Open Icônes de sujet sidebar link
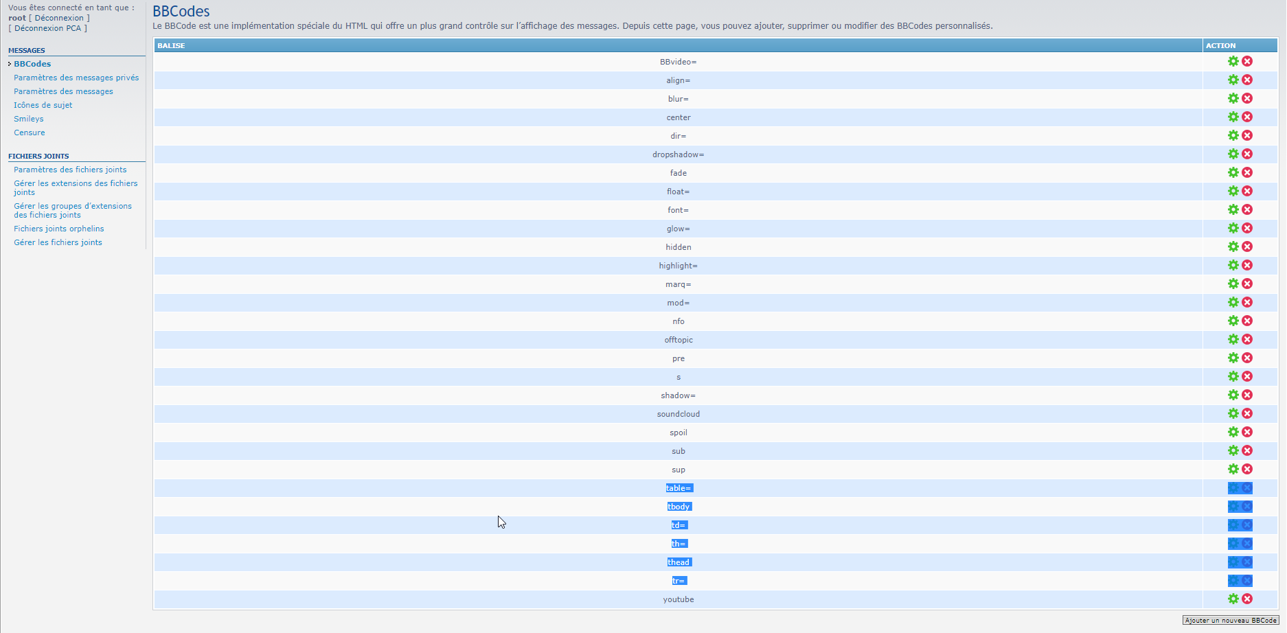 tap(43, 105)
